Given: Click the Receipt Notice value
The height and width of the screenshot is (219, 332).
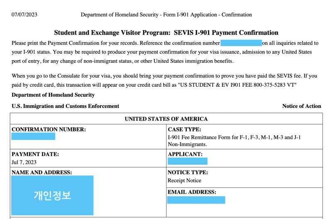Looking at the screenshot, I should (184, 180).
